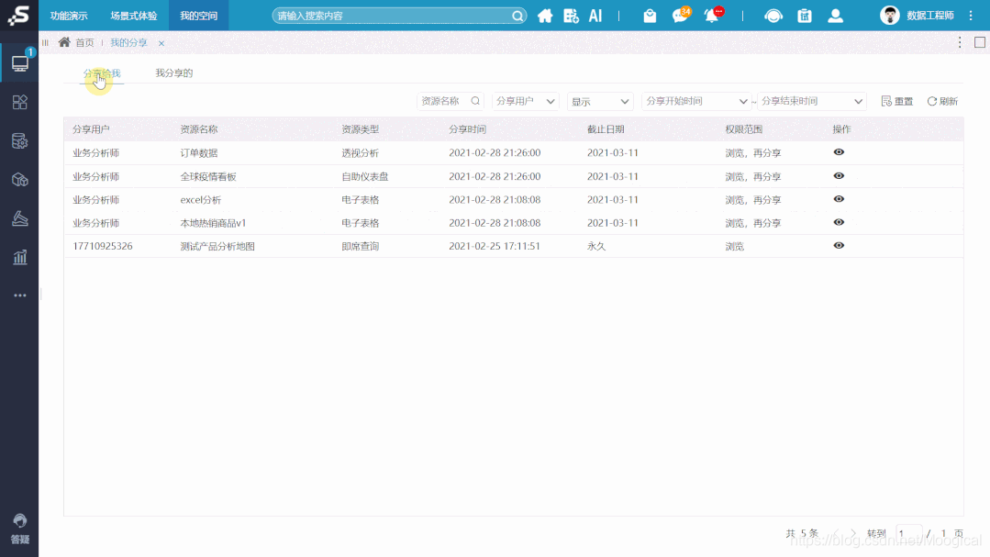Click the 17710925326 user cell

click(x=102, y=246)
